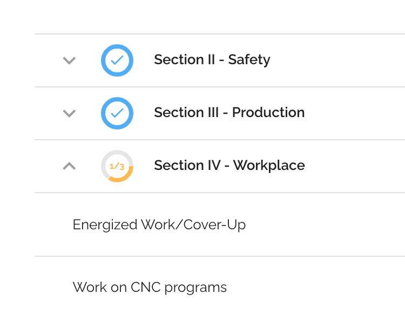
Task: Select the 'Section IV - Workplace' heading
Action: [x=229, y=166]
